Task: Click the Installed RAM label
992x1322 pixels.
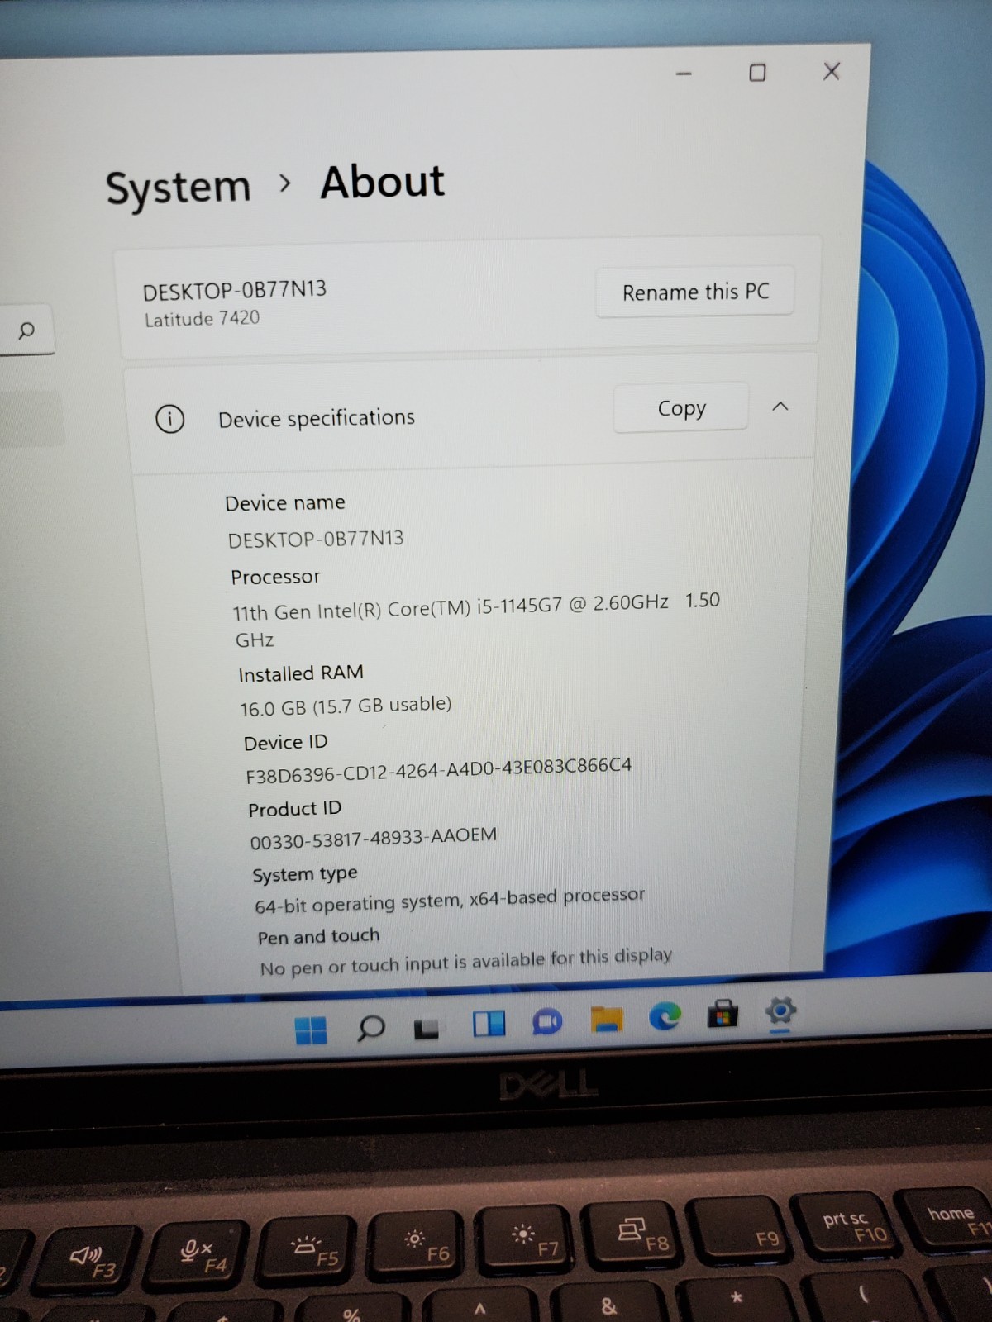Action: click(301, 673)
